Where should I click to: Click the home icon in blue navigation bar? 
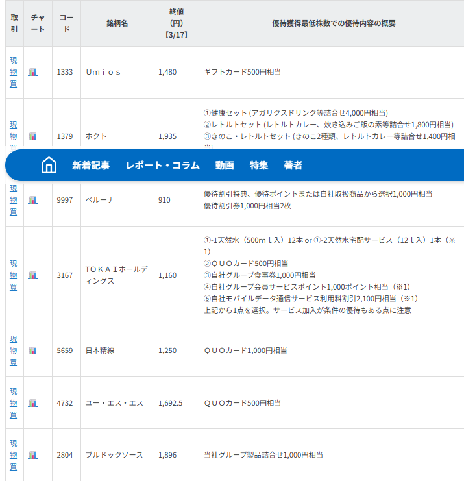[x=49, y=166]
